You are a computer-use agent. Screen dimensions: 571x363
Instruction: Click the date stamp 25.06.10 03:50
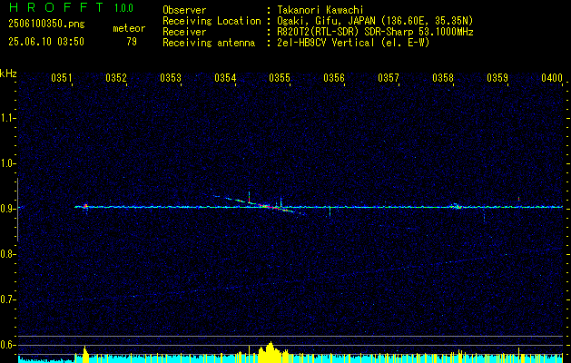46,42
